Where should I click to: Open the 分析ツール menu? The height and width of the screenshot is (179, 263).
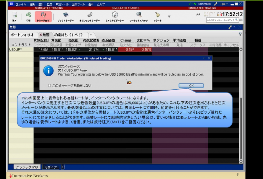point(78,4)
